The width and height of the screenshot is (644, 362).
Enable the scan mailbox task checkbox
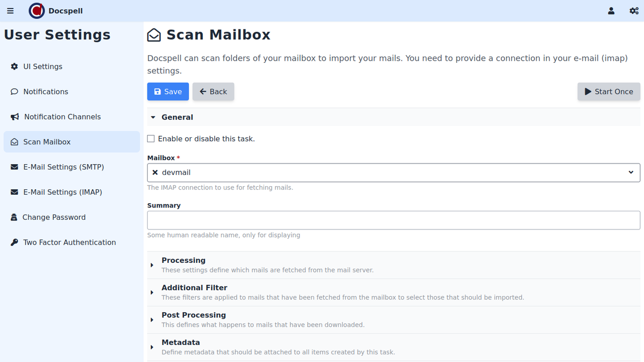[151, 139]
